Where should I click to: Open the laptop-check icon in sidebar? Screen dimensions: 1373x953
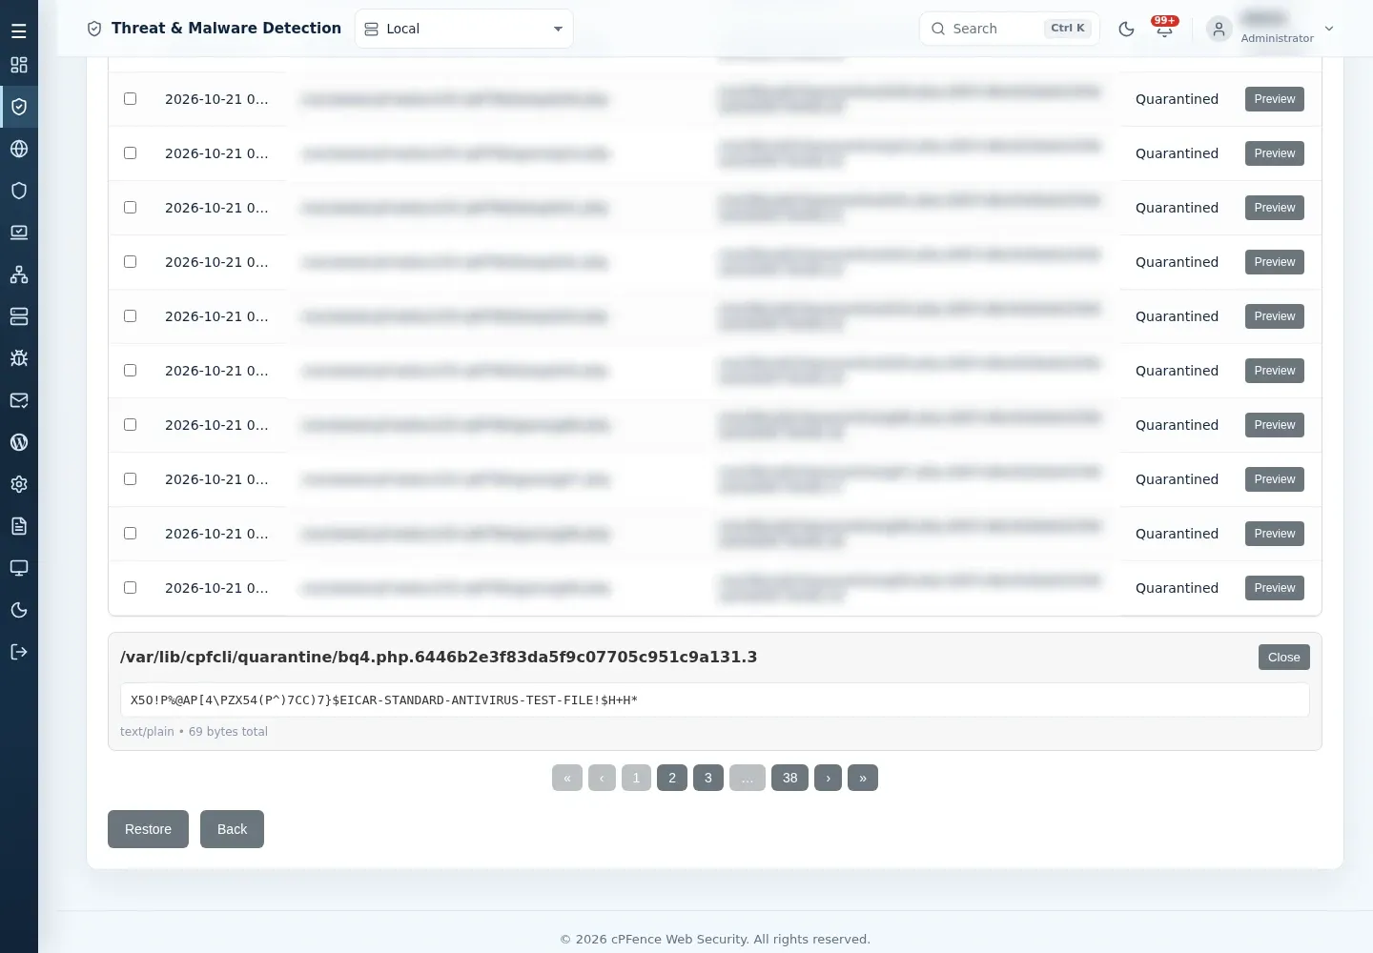point(18,233)
